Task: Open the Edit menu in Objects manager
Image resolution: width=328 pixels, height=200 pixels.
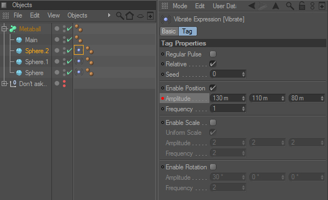Action: point(34,15)
